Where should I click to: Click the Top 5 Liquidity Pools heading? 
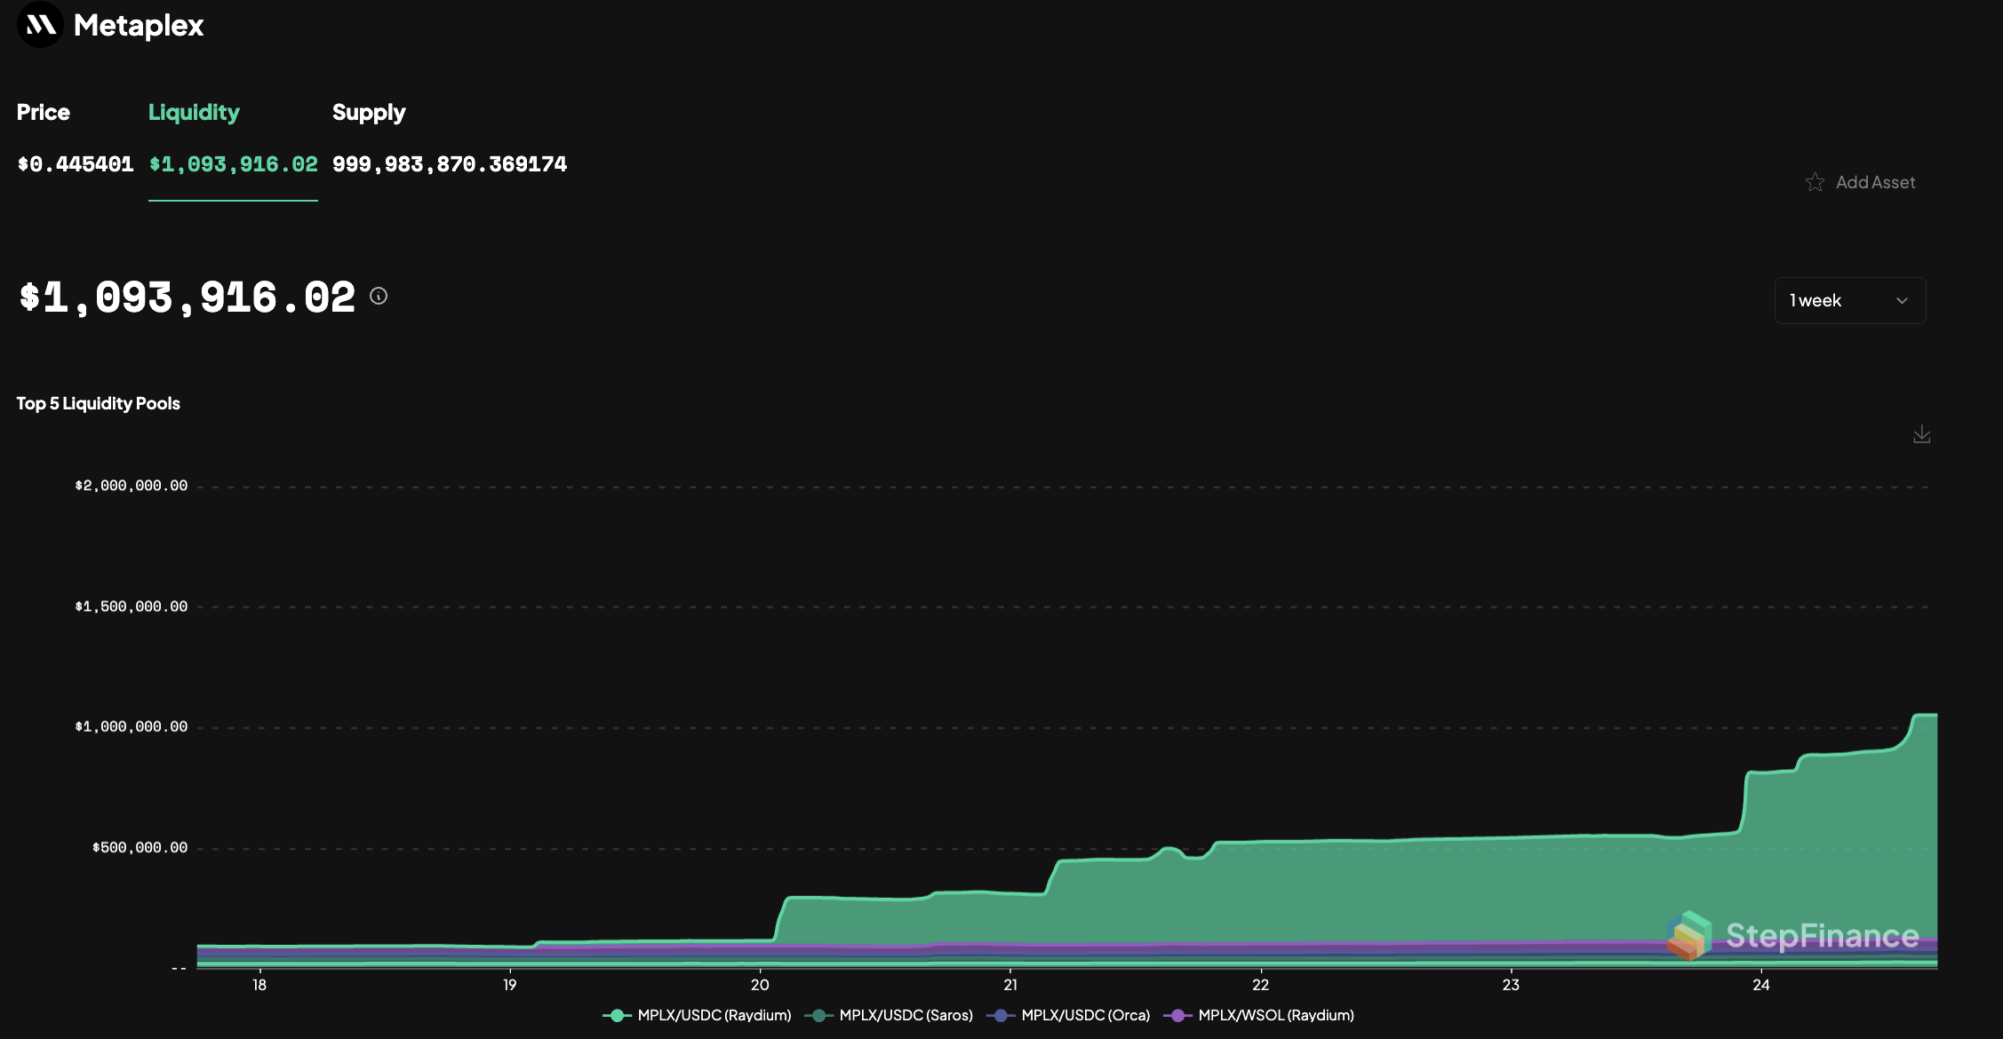(98, 402)
